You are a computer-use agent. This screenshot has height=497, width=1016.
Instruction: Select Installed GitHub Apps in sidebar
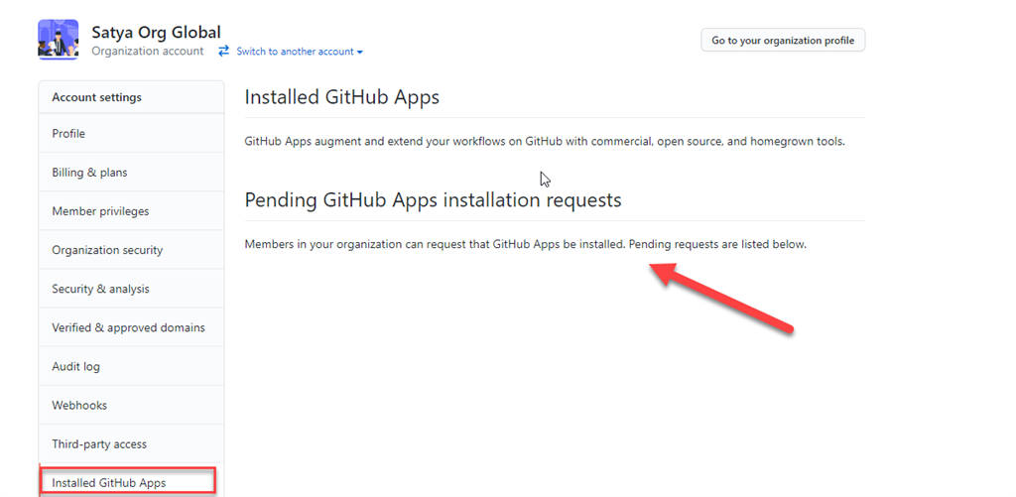coord(109,483)
